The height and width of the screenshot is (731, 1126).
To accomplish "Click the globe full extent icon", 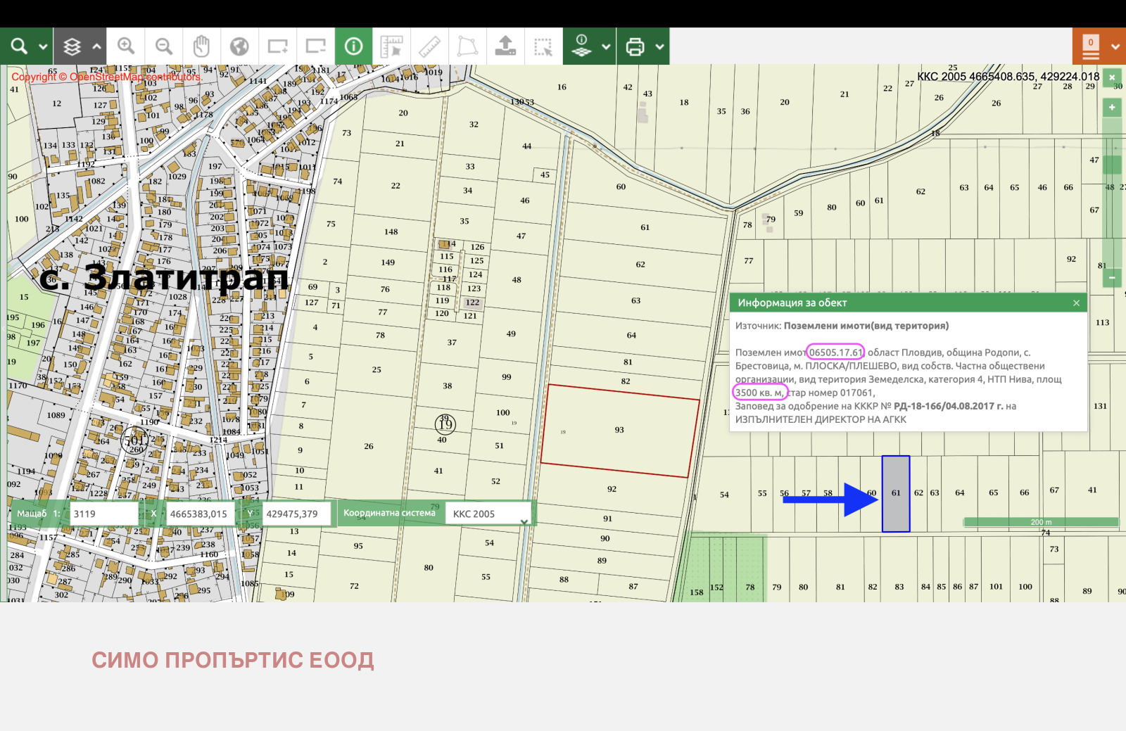I will [240, 46].
